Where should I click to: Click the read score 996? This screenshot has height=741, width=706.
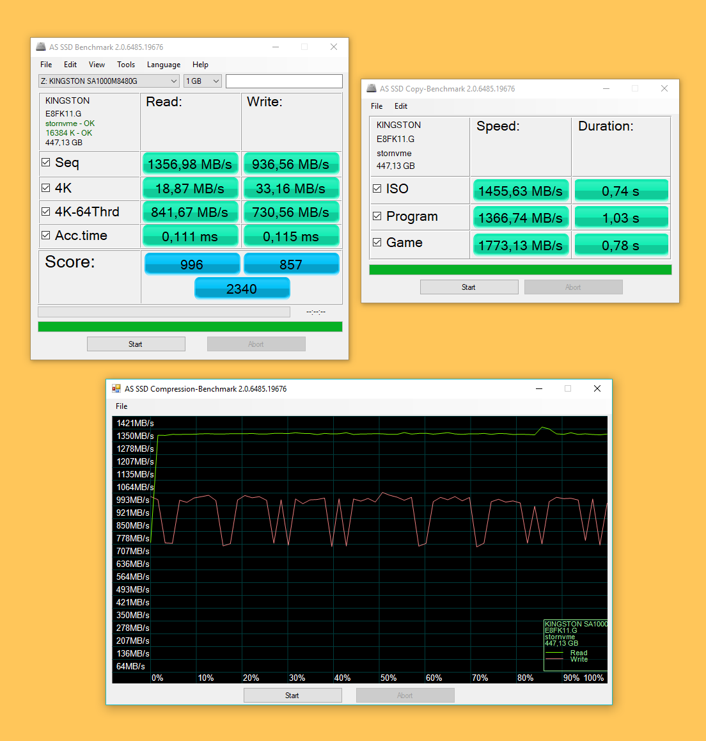pyautogui.click(x=192, y=264)
